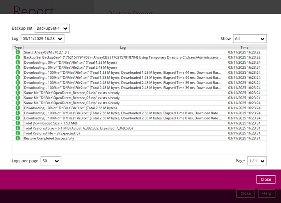Select 'Downloading... 0% of D:\Files\File1.txt' log text
Viewport: 281px width, 203px height.
pyautogui.click(x=70, y=62)
